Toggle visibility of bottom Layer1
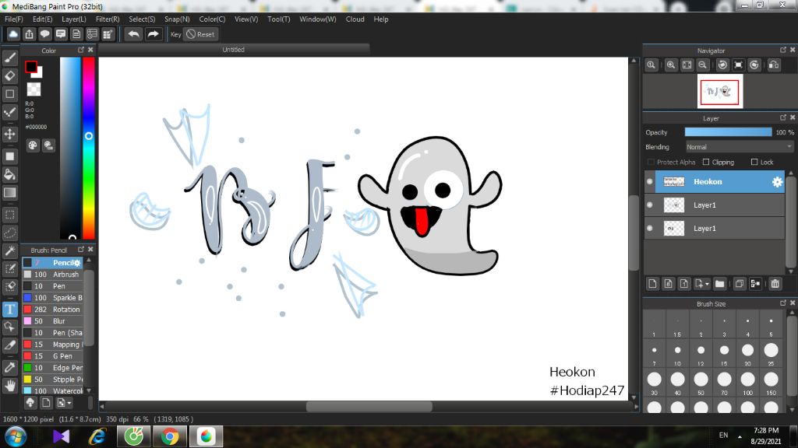Screen dimensions: 798x448 pos(650,229)
